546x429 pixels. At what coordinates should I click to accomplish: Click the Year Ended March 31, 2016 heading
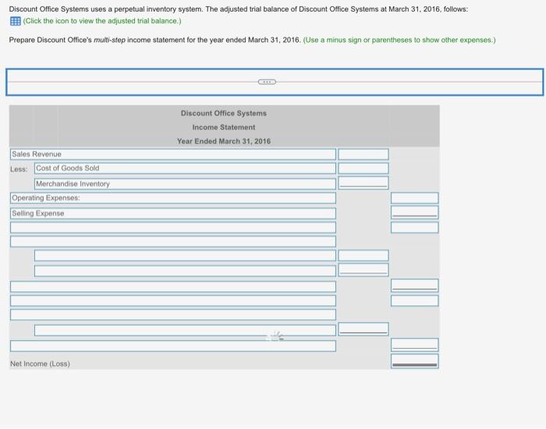click(224, 141)
